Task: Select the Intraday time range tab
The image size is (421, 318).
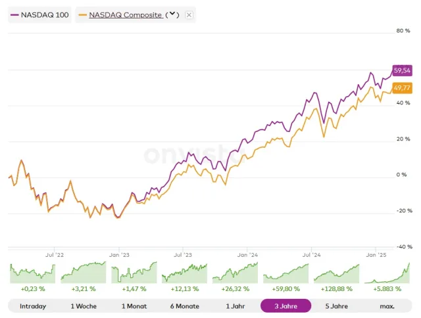Action: (33, 306)
